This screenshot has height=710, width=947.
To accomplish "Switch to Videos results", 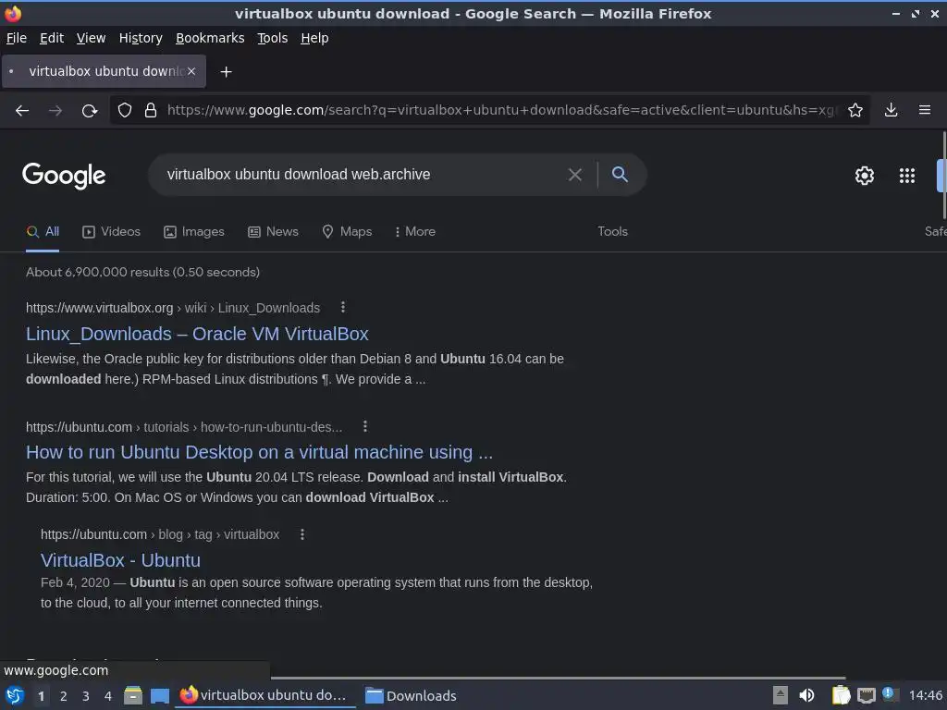I will pos(111,232).
